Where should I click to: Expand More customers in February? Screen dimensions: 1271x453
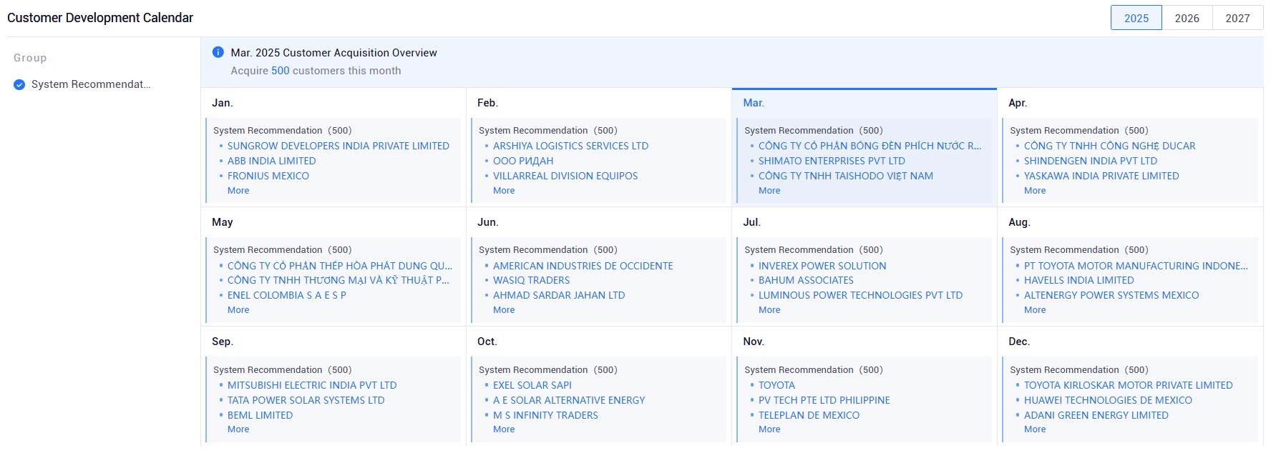coord(504,191)
